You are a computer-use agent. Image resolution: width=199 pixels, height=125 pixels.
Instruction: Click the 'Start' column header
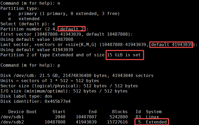click(59, 112)
